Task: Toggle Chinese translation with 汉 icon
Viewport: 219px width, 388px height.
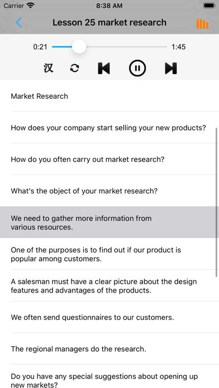Action: [49, 68]
